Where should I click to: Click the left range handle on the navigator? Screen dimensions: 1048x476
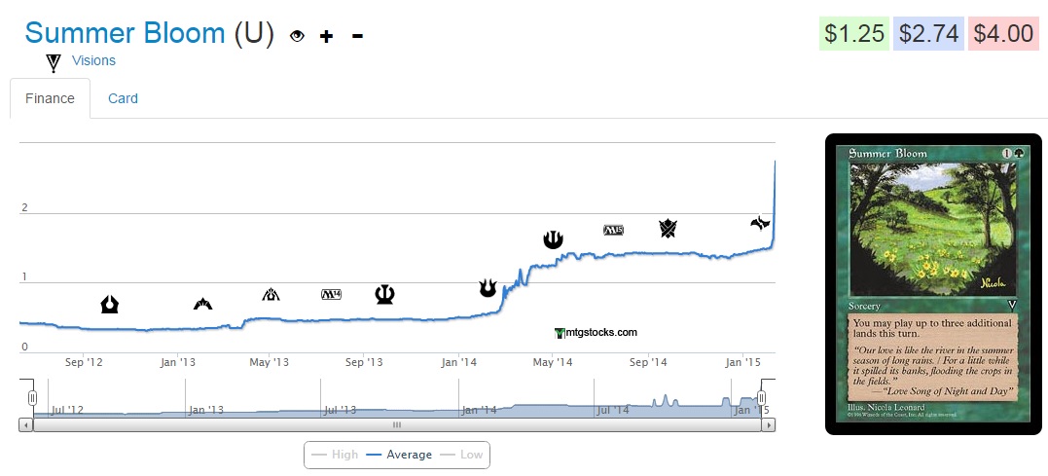pos(32,398)
